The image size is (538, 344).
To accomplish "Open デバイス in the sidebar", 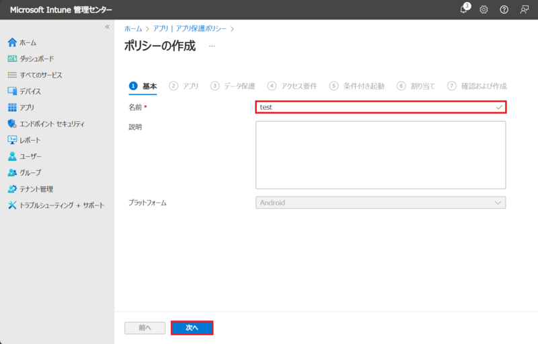I will pos(30,92).
